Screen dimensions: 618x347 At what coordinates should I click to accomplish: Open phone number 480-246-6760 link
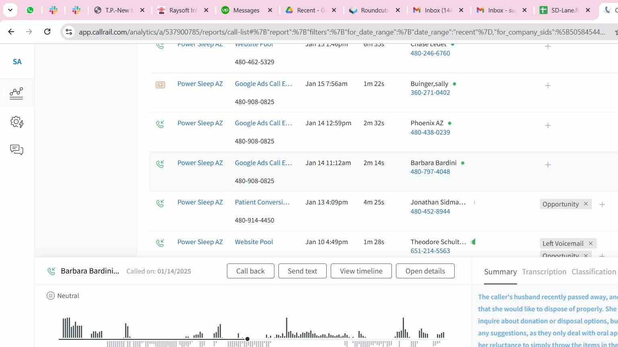pyautogui.click(x=430, y=53)
